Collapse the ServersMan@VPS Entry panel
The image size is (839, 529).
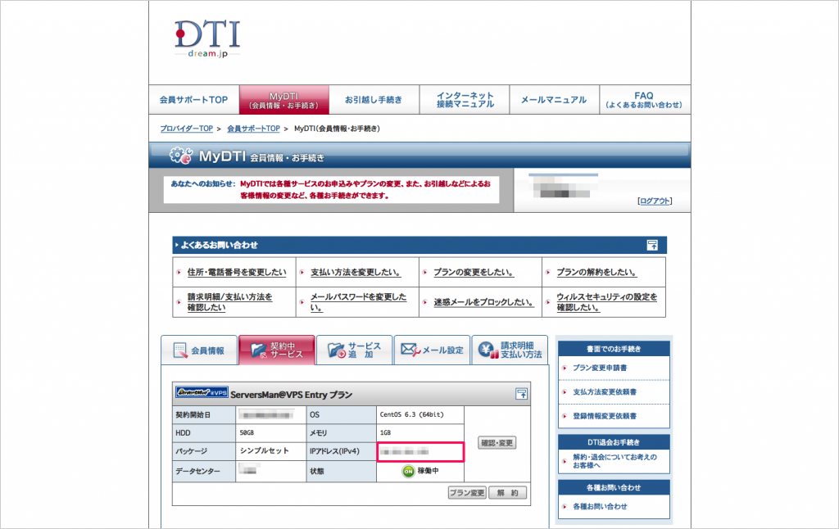click(521, 394)
